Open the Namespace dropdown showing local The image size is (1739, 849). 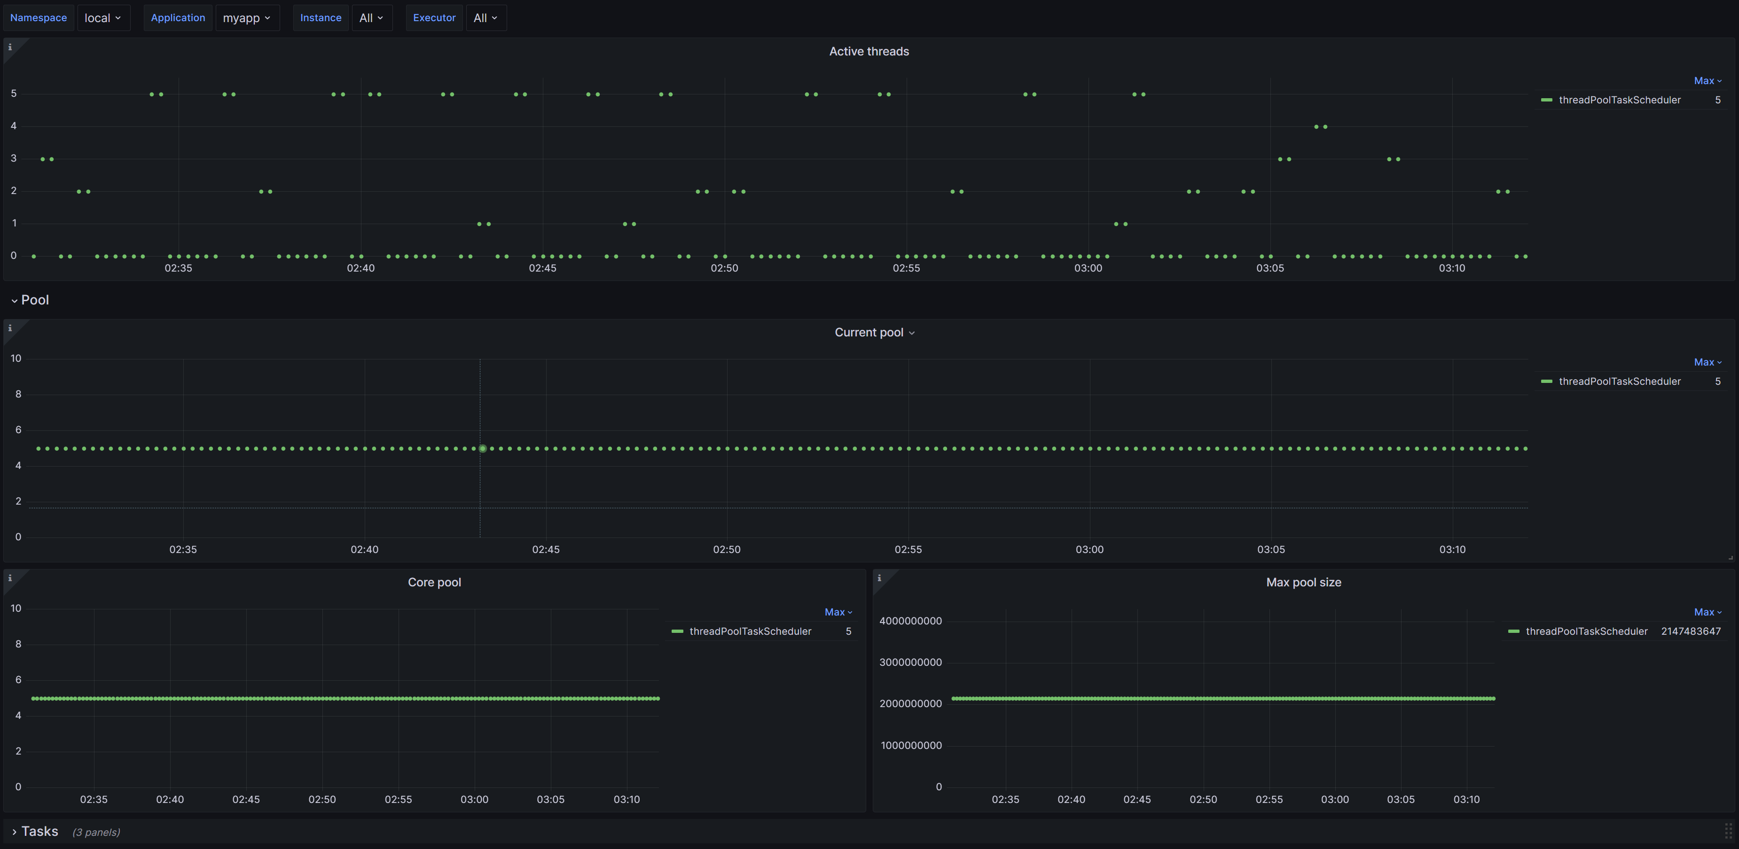(x=102, y=18)
